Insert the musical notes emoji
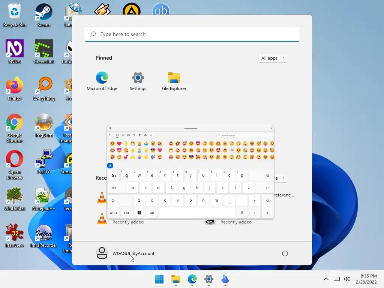 153,157
